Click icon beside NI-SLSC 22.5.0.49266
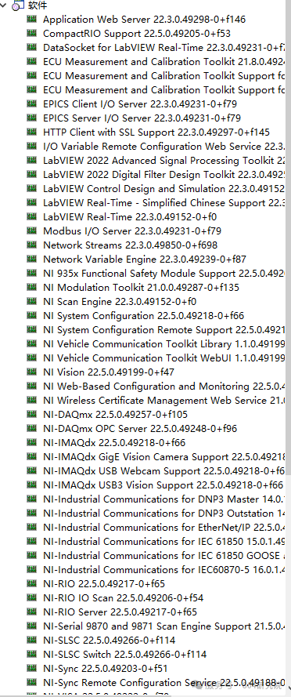The image size is (291, 697). click(x=31, y=640)
